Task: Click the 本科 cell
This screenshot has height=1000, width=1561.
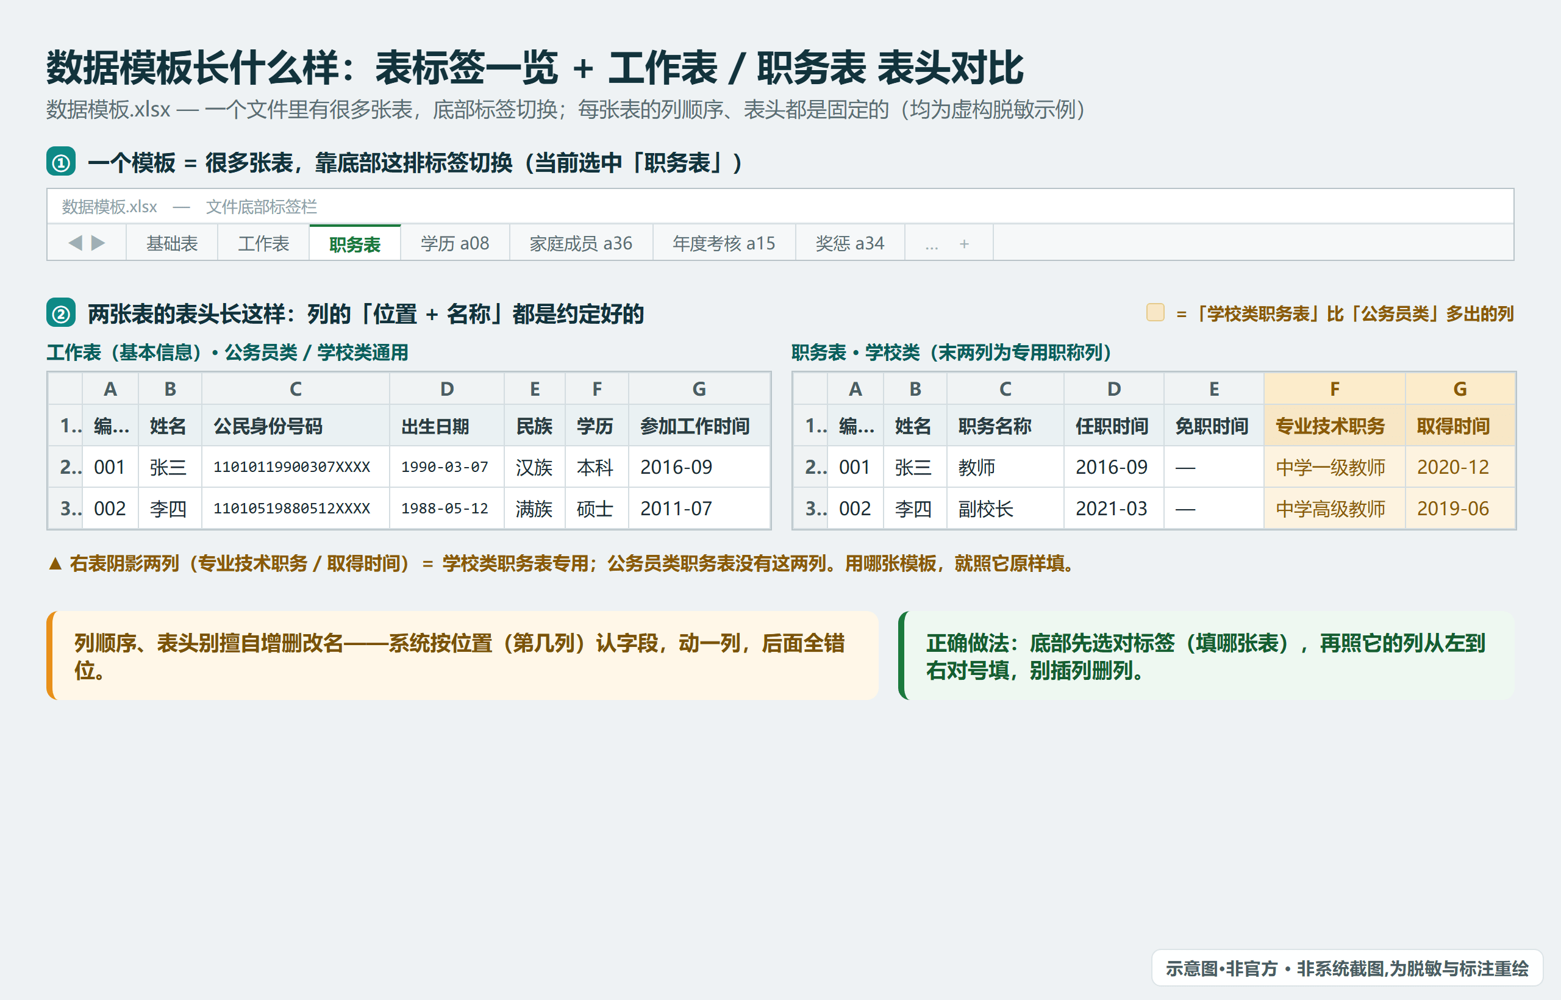Action: click(597, 467)
